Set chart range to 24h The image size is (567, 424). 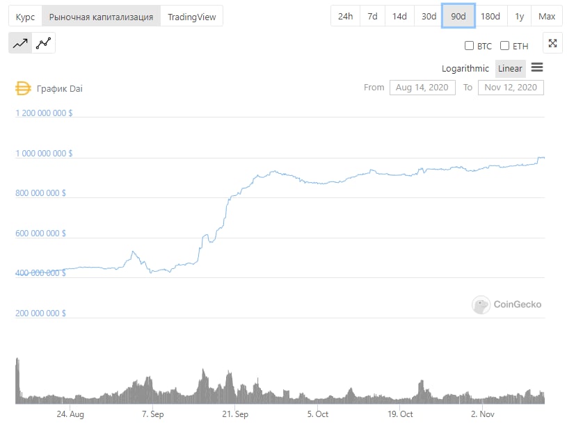345,16
